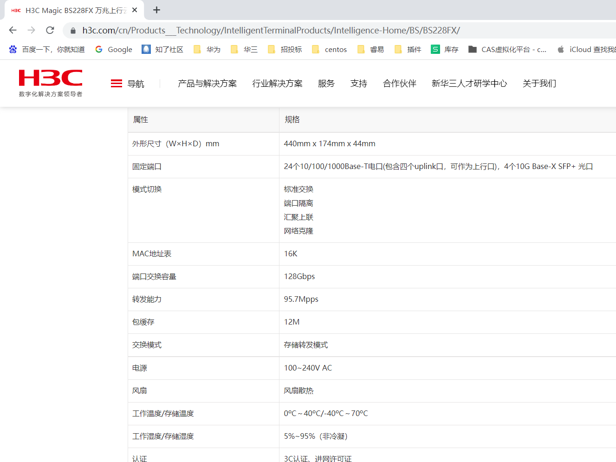The height and width of the screenshot is (462, 616).
Task: Close the H3C Magic BS228FX tab
Action: point(135,10)
